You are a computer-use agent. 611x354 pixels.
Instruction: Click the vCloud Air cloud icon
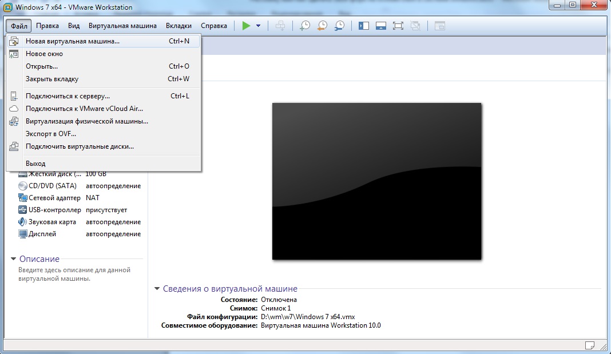click(14, 109)
